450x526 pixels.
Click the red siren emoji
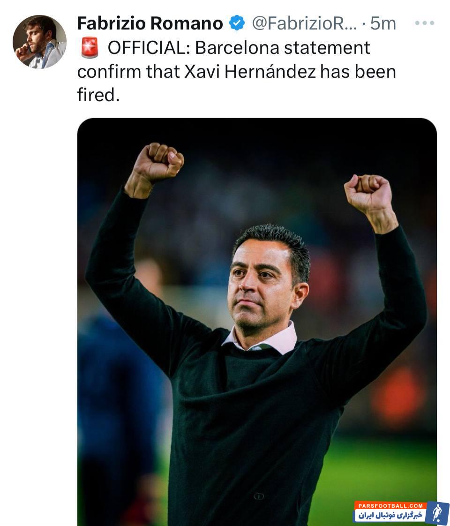tap(89, 48)
